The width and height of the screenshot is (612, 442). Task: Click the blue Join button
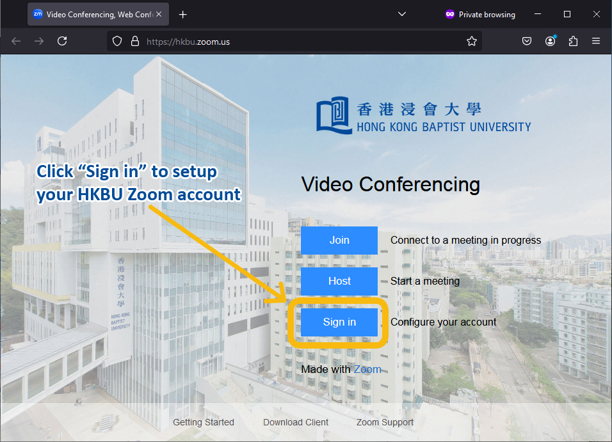tap(339, 241)
